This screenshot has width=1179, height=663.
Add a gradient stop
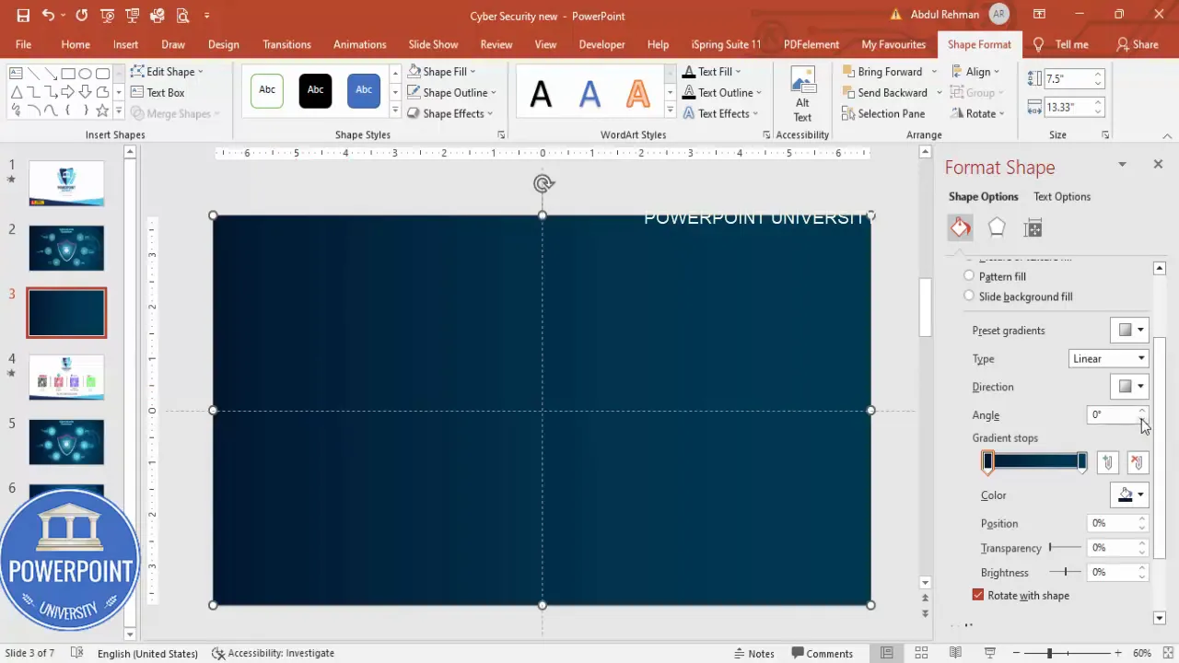(1108, 462)
